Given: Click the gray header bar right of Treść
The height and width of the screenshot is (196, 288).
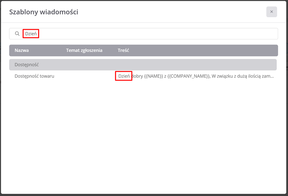Looking at the screenshot, I should click(x=202, y=50).
